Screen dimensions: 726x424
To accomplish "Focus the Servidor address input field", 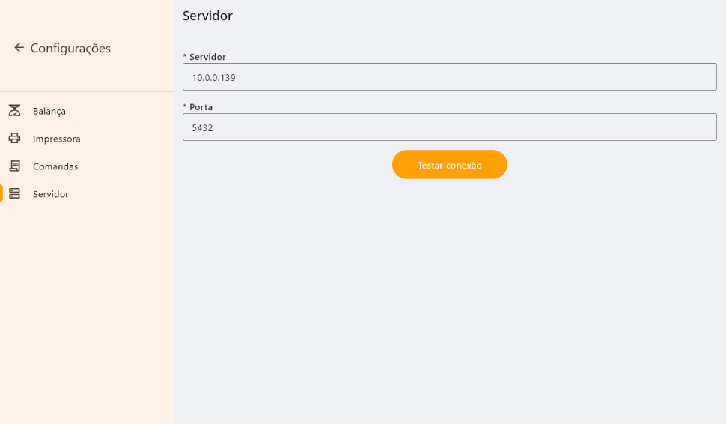I will (x=449, y=76).
